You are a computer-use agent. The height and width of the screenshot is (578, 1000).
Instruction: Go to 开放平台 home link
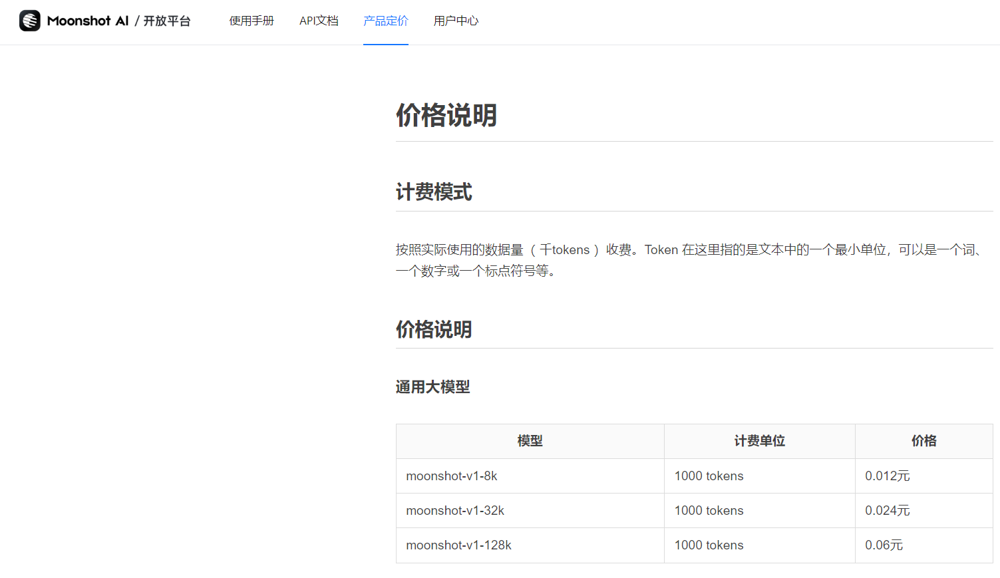click(x=167, y=21)
